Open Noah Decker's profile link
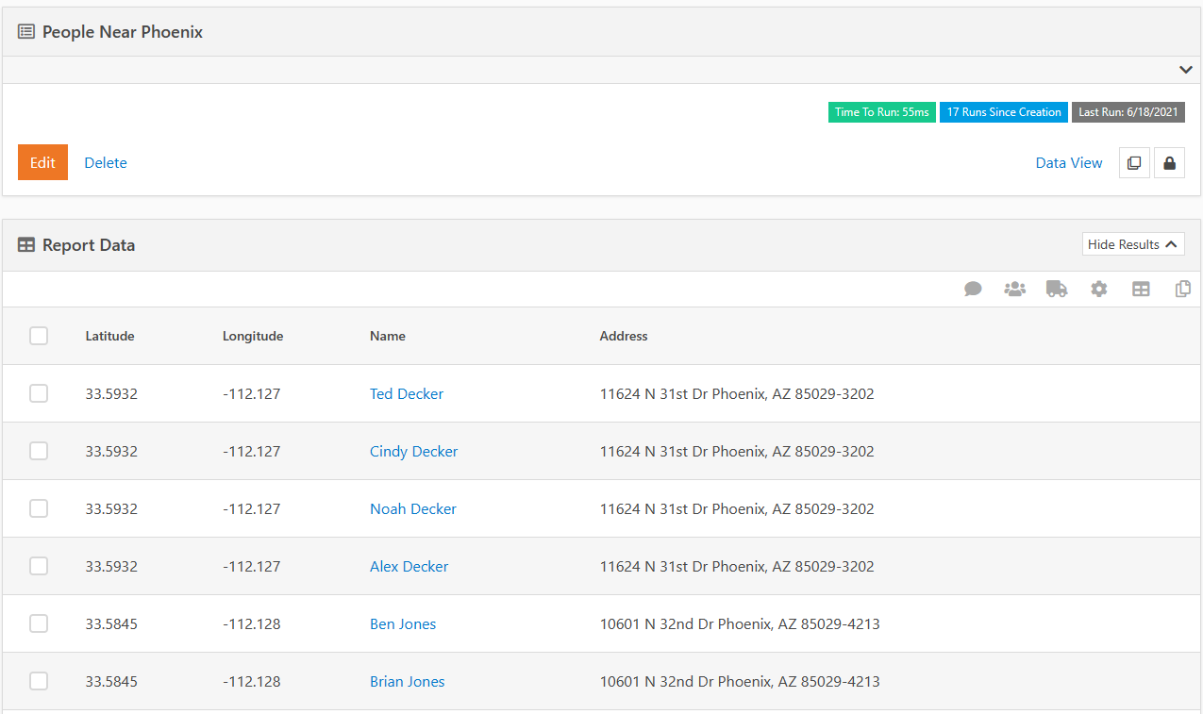1203x714 pixels. click(x=413, y=508)
